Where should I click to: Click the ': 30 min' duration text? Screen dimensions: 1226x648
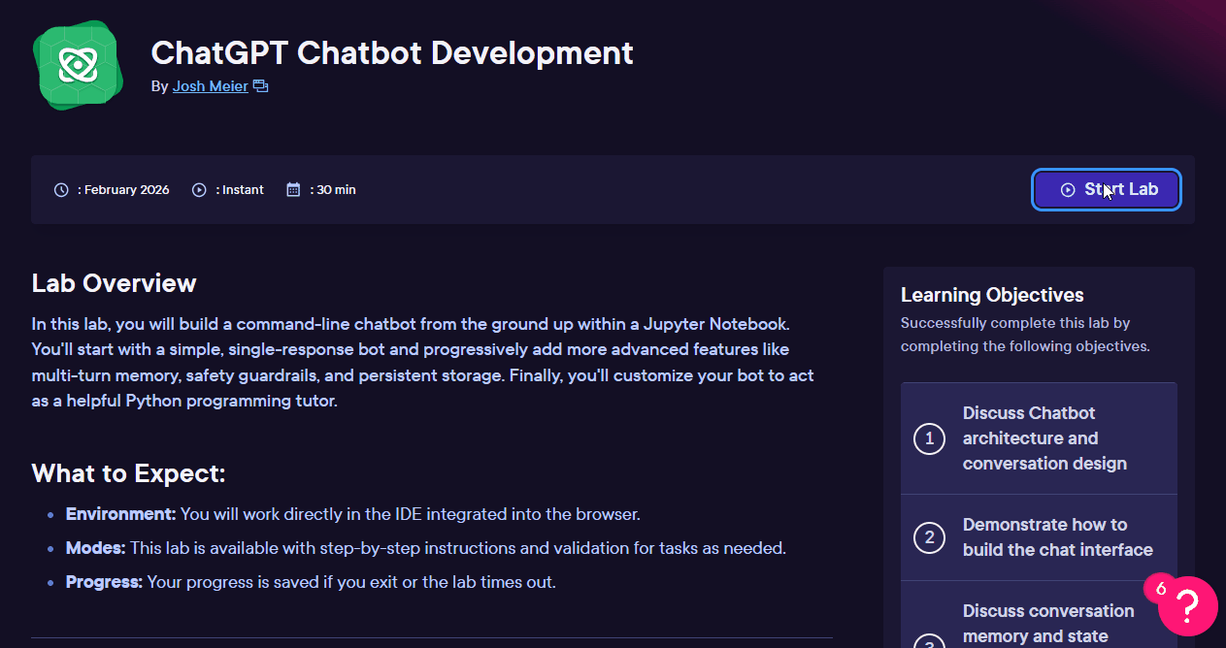[x=333, y=190]
